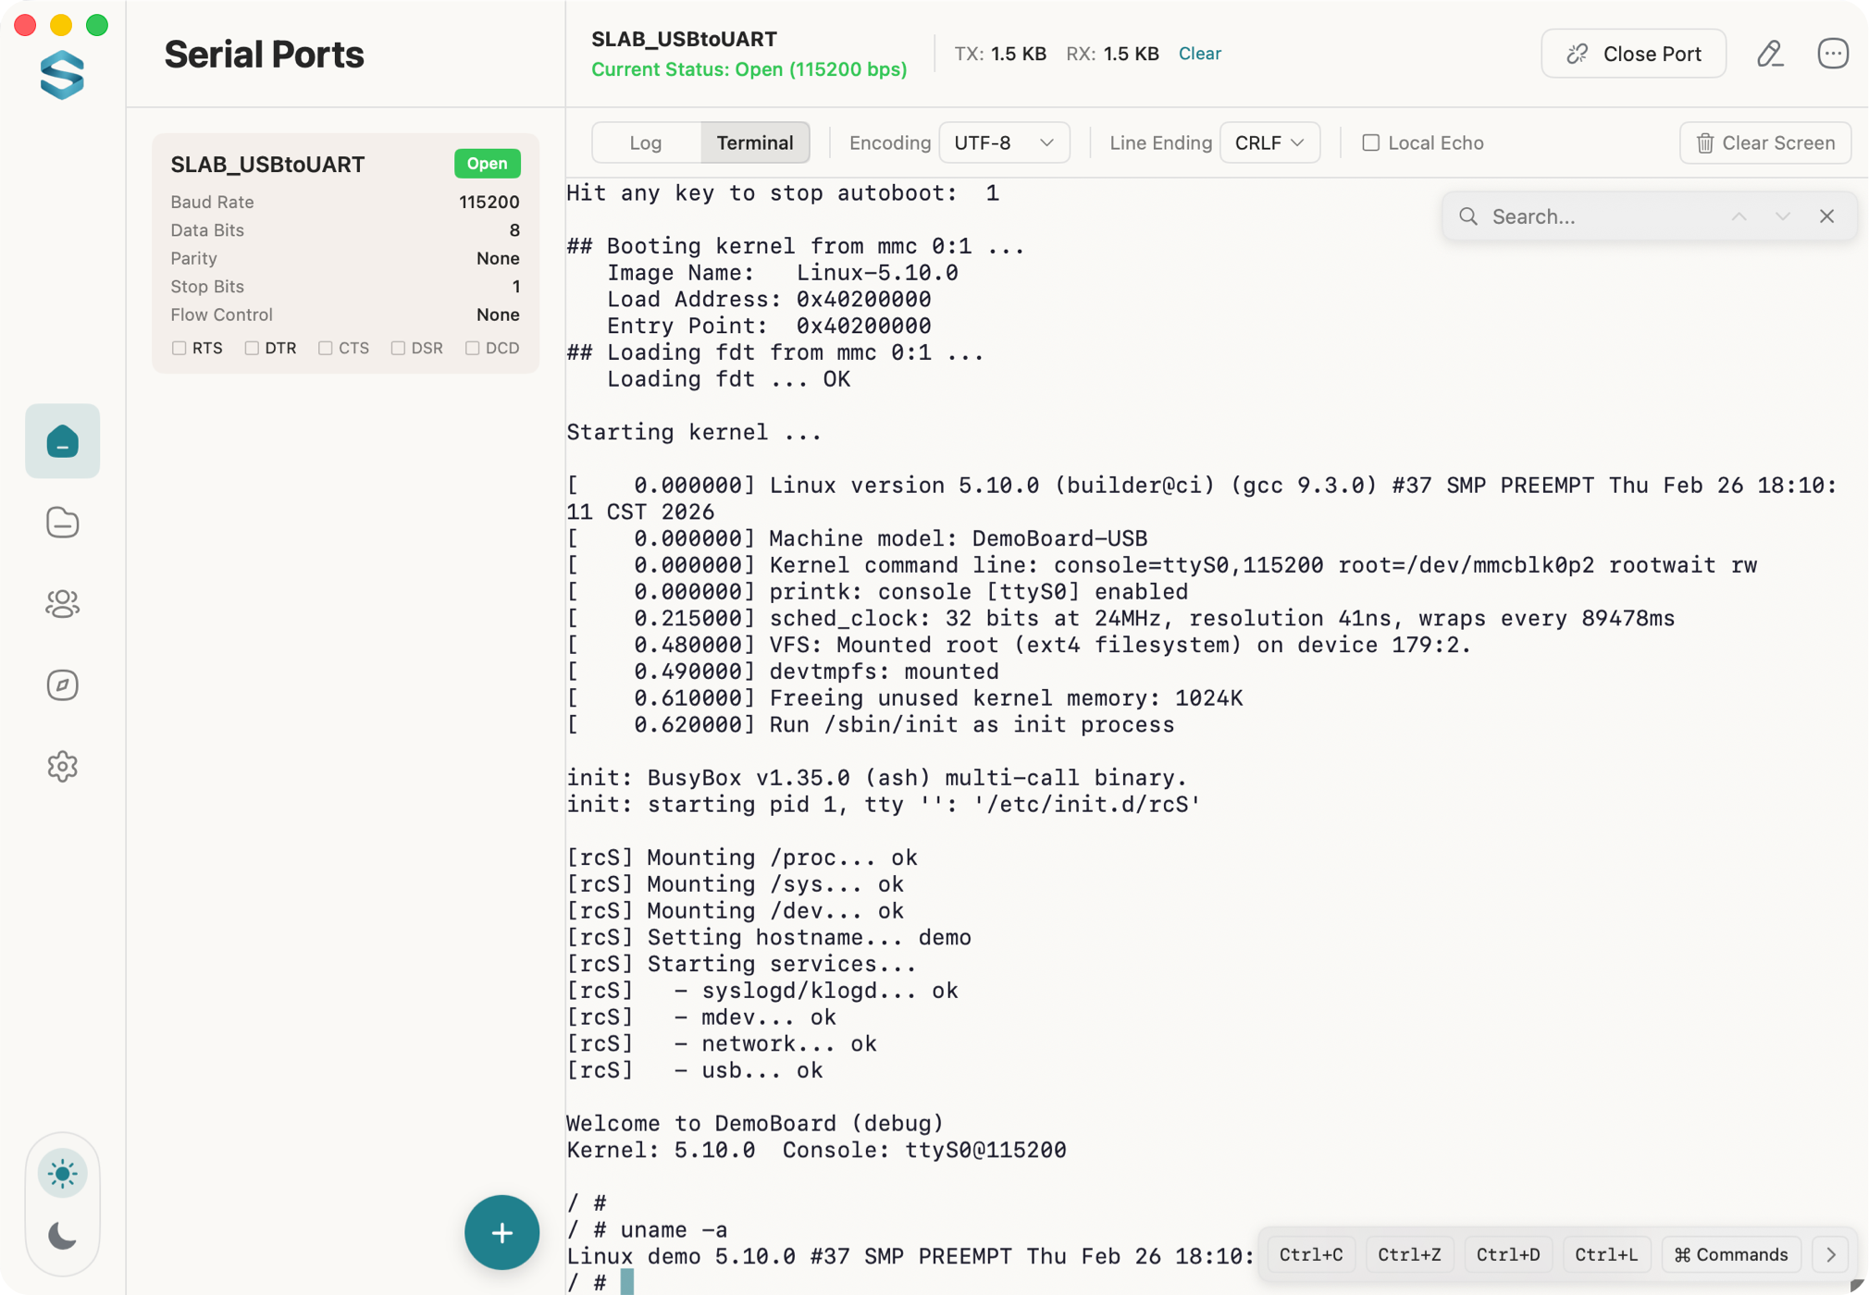Clear the TX/RX byte counters
This screenshot has height=1295, width=1869.
1199,54
